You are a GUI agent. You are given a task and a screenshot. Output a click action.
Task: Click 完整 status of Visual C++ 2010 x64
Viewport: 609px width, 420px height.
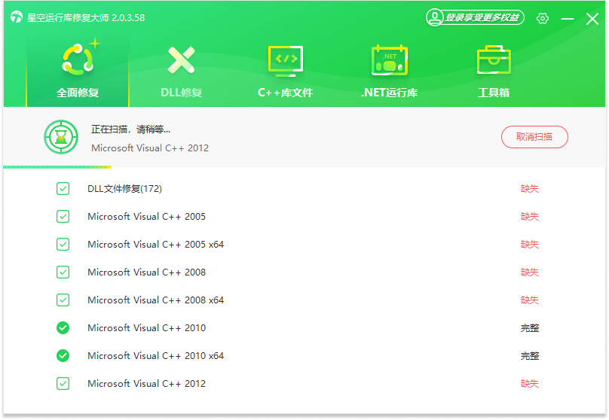tap(530, 355)
